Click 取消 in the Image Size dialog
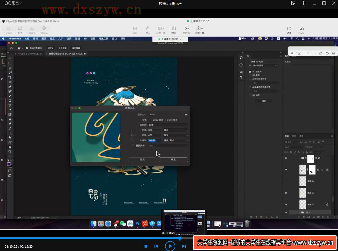Image resolution: width=338 pixels, height=251 pixels. [142, 160]
